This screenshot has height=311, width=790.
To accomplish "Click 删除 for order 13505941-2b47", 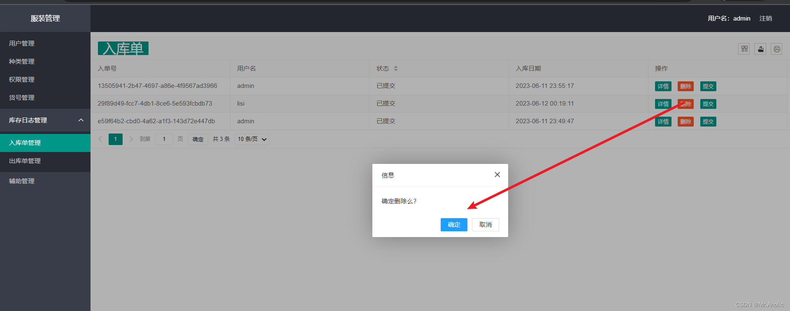I will (685, 86).
